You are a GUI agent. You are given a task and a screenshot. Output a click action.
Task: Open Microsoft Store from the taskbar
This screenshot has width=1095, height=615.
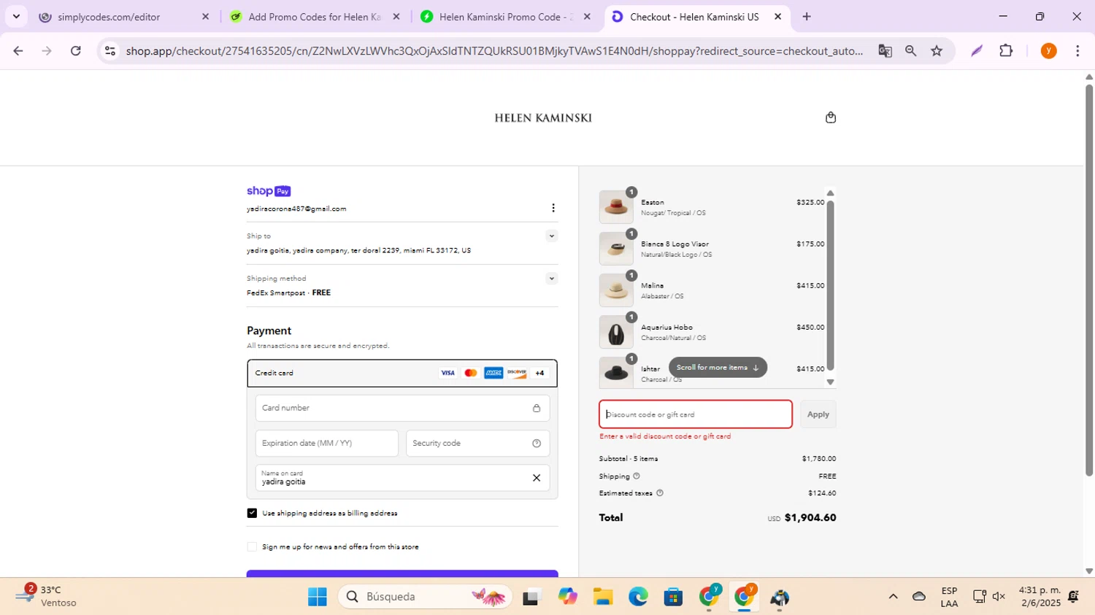[x=673, y=597]
